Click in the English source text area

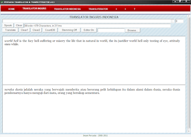coord(94,60)
